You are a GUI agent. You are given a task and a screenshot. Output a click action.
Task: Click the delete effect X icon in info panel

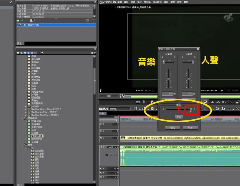tap(93, 21)
